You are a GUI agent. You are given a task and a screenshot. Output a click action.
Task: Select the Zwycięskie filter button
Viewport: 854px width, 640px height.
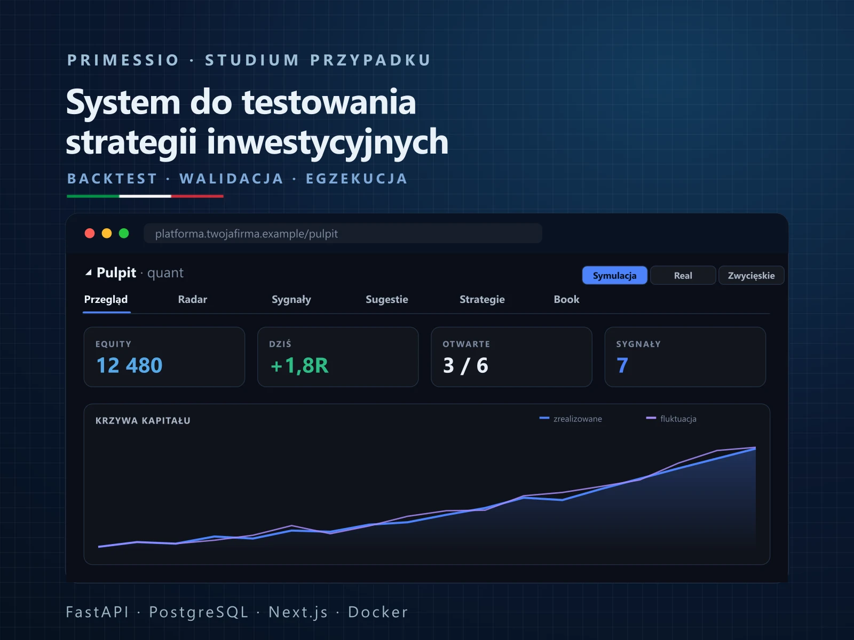751,275
